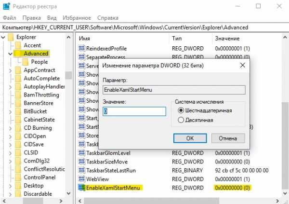
Task: Click the Explorer folder icon in tree
Action: tap(11, 37)
